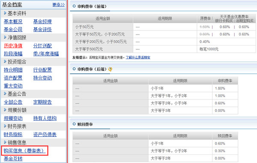Open the 持仓明细 link
The width and height of the screenshot is (257, 163).
coord(13,70)
